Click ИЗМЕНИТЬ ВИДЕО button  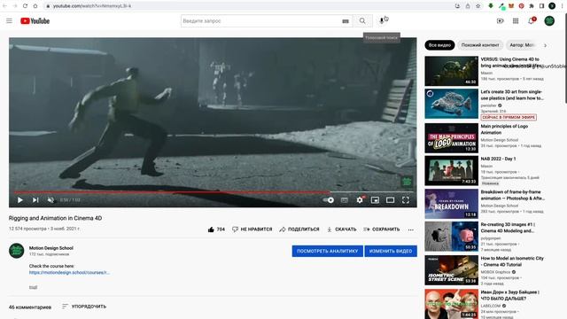(x=391, y=251)
